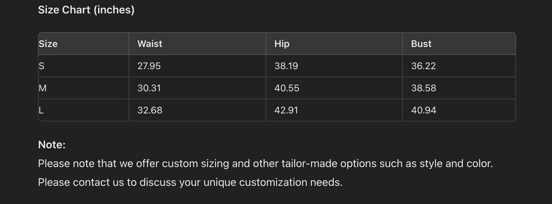The height and width of the screenshot is (204, 552).
Task: Select the bust value 38.58
Action: coord(424,88)
